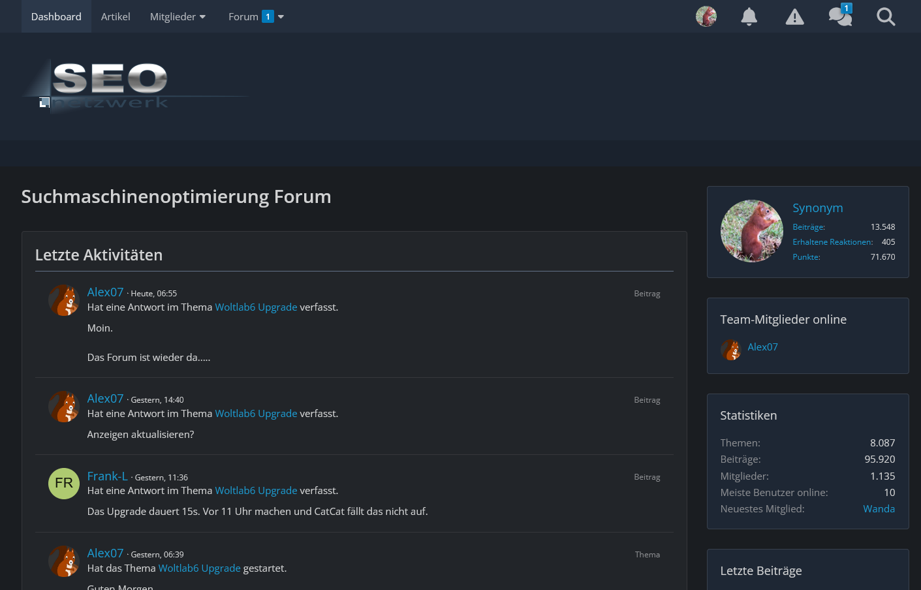The height and width of the screenshot is (590, 921).
Task: Open Woltlab6 Upgrade link in today's post
Action: (256, 307)
